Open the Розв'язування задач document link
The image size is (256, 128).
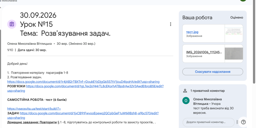click(83, 82)
